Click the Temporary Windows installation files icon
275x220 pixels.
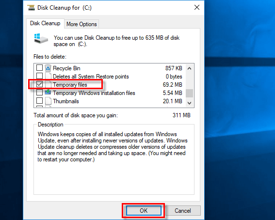tap(48, 93)
